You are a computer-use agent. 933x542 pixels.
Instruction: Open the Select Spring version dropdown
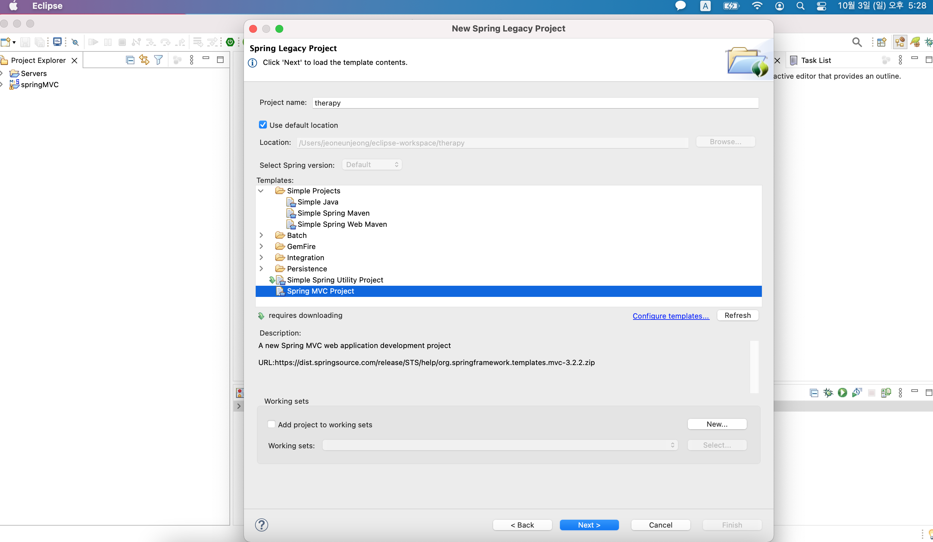(372, 165)
